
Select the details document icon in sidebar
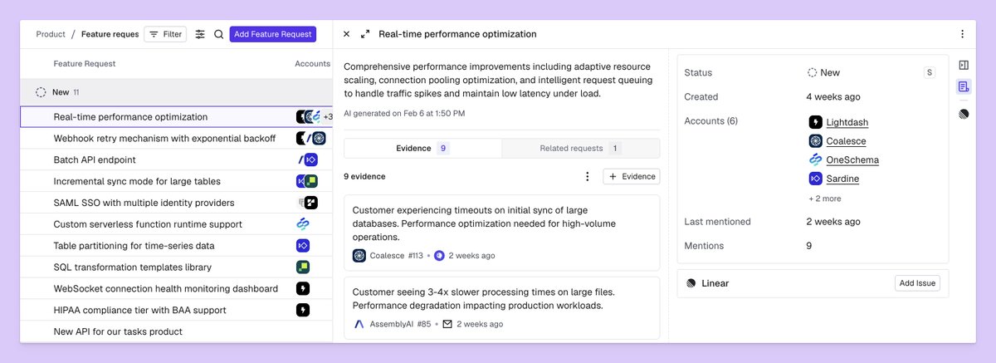click(x=964, y=86)
